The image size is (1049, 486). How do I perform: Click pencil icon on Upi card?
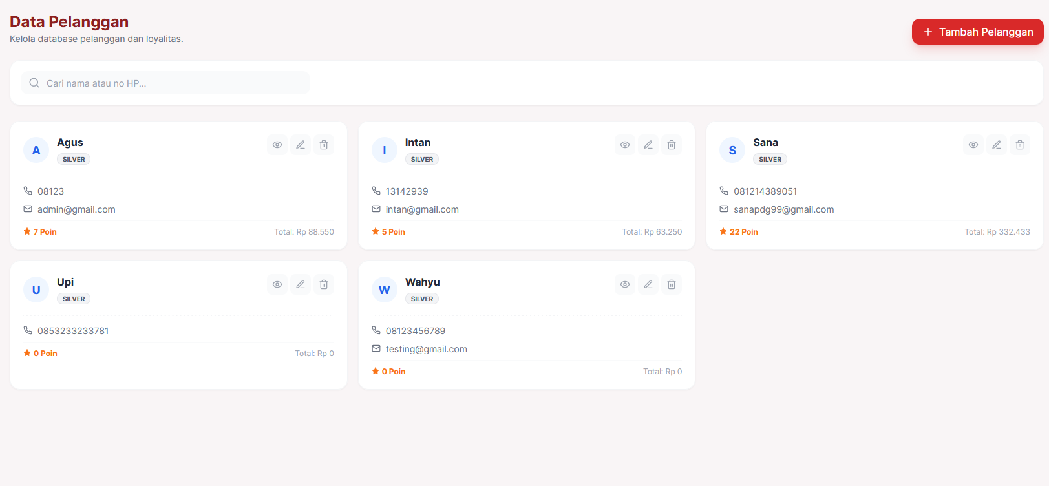click(301, 284)
